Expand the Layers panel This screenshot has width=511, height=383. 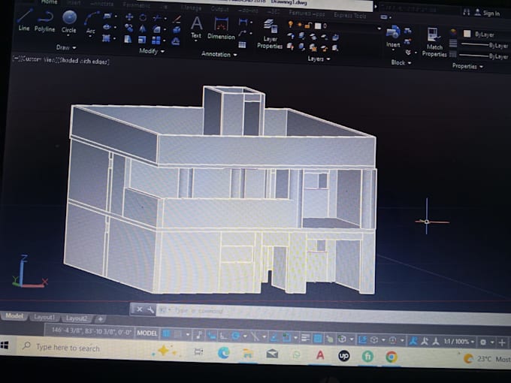coord(319,59)
